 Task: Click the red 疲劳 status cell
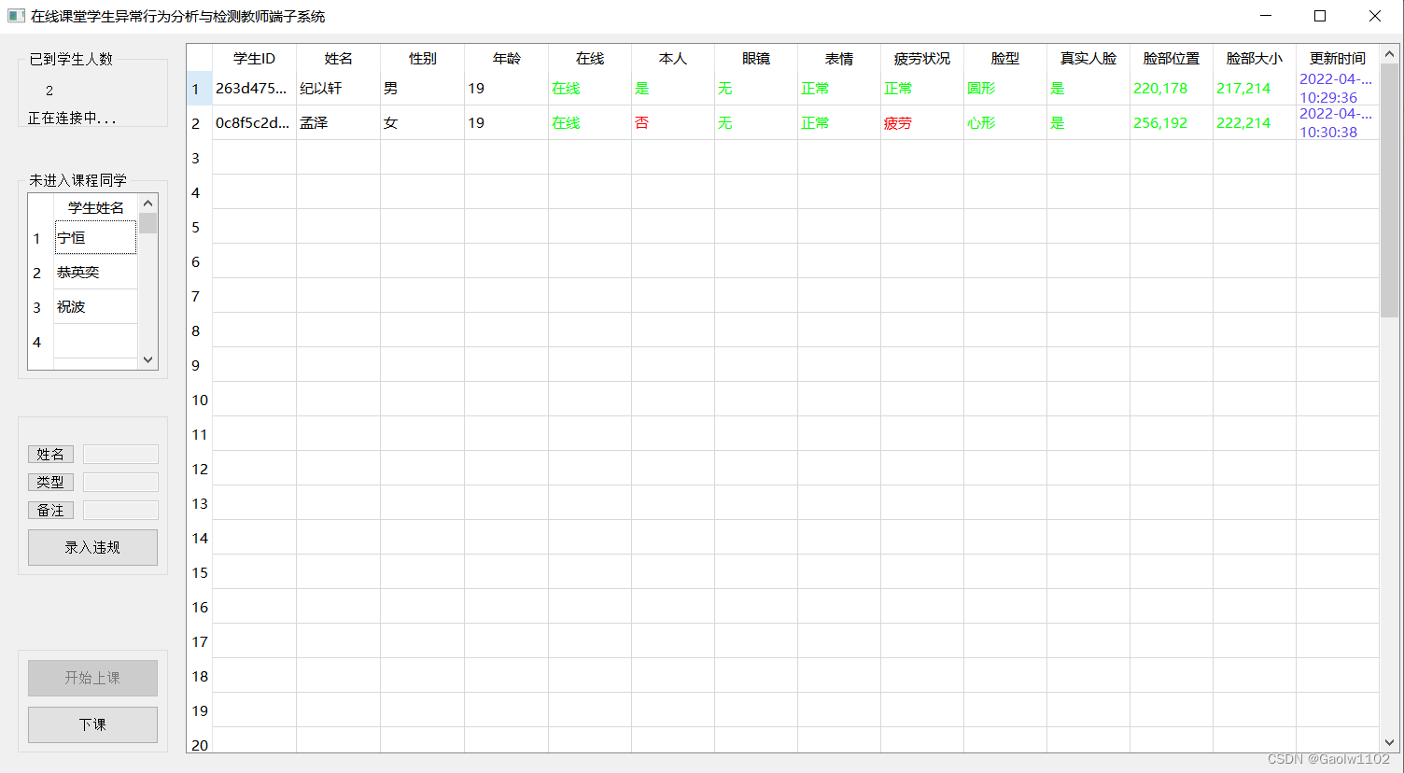tap(922, 123)
